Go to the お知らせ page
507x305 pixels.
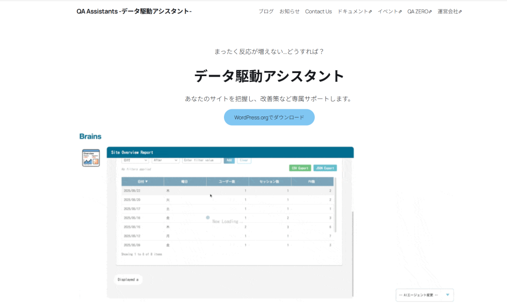(x=289, y=12)
